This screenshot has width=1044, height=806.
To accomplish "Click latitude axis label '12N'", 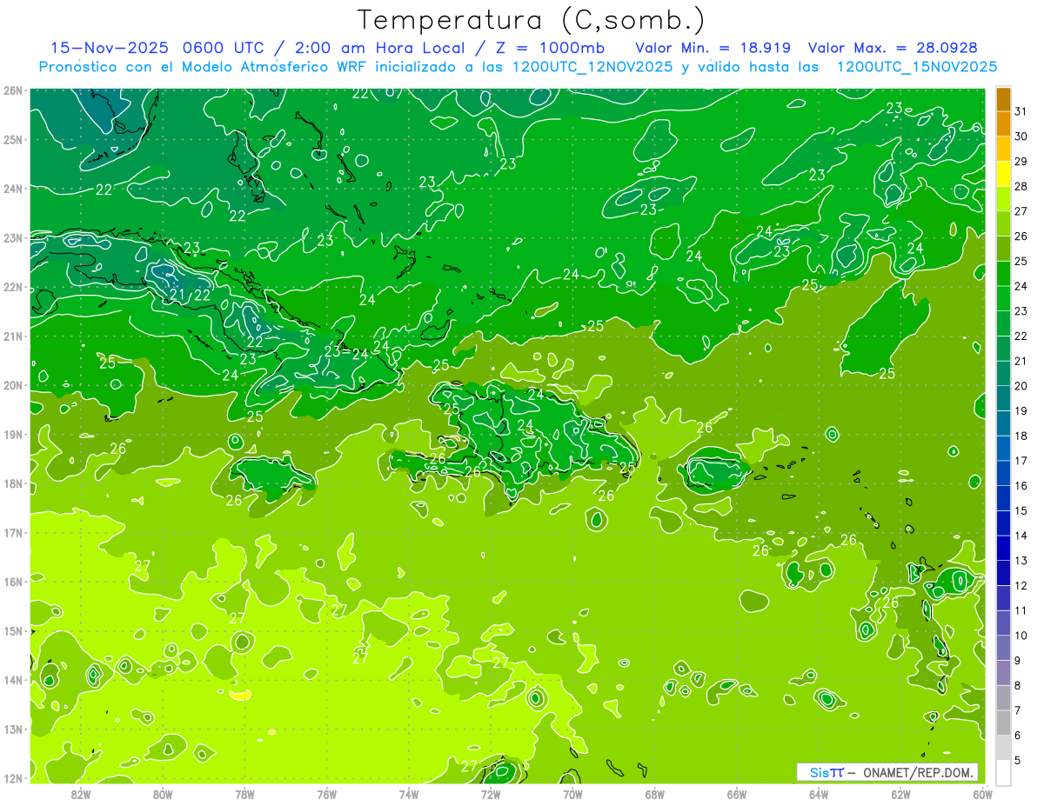I will pyautogui.click(x=13, y=778).
